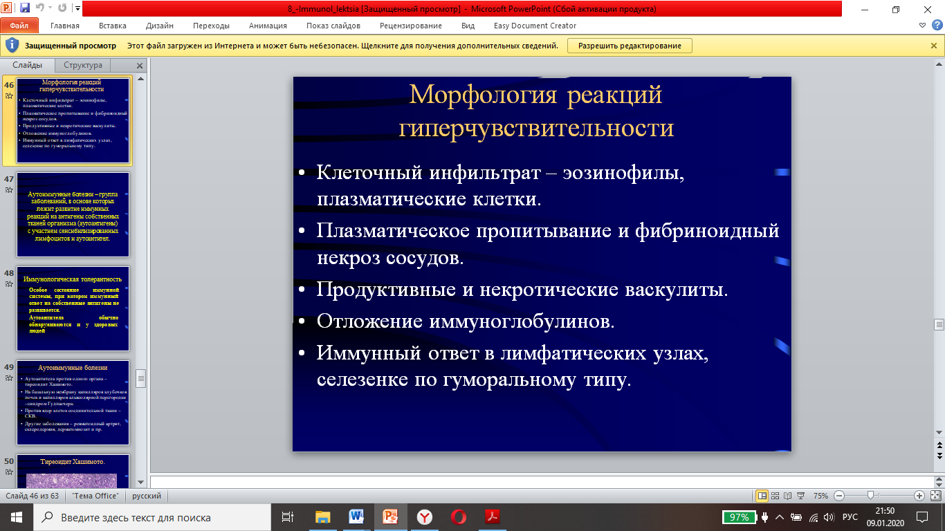The height and width of the screenshot is (531, 945).
Task: Open Windows Start menu
Action: click(x=17, y=517)
